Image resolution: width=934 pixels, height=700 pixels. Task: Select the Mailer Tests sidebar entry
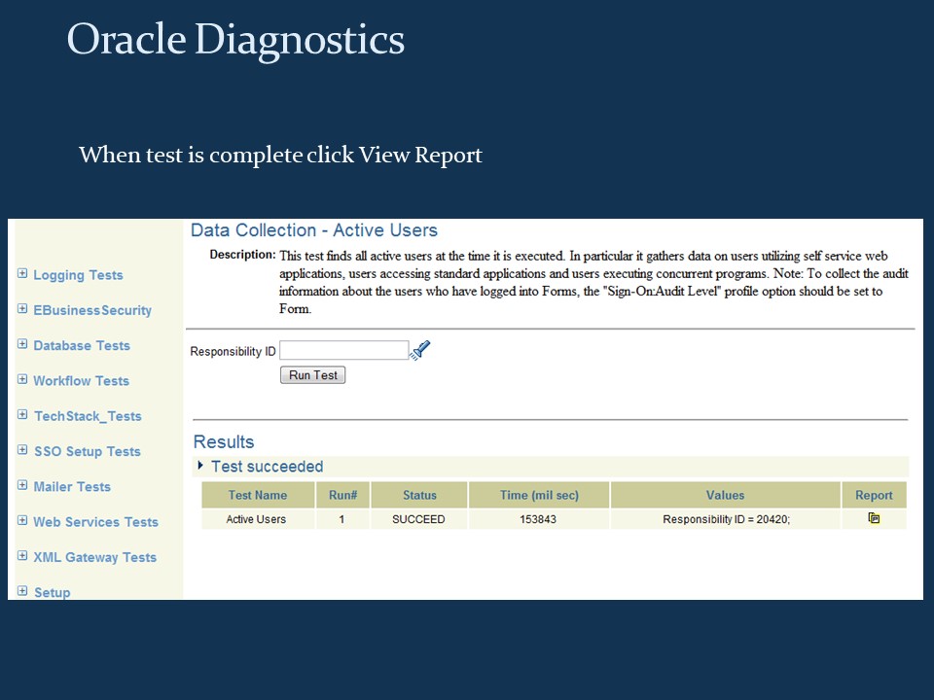71,486
